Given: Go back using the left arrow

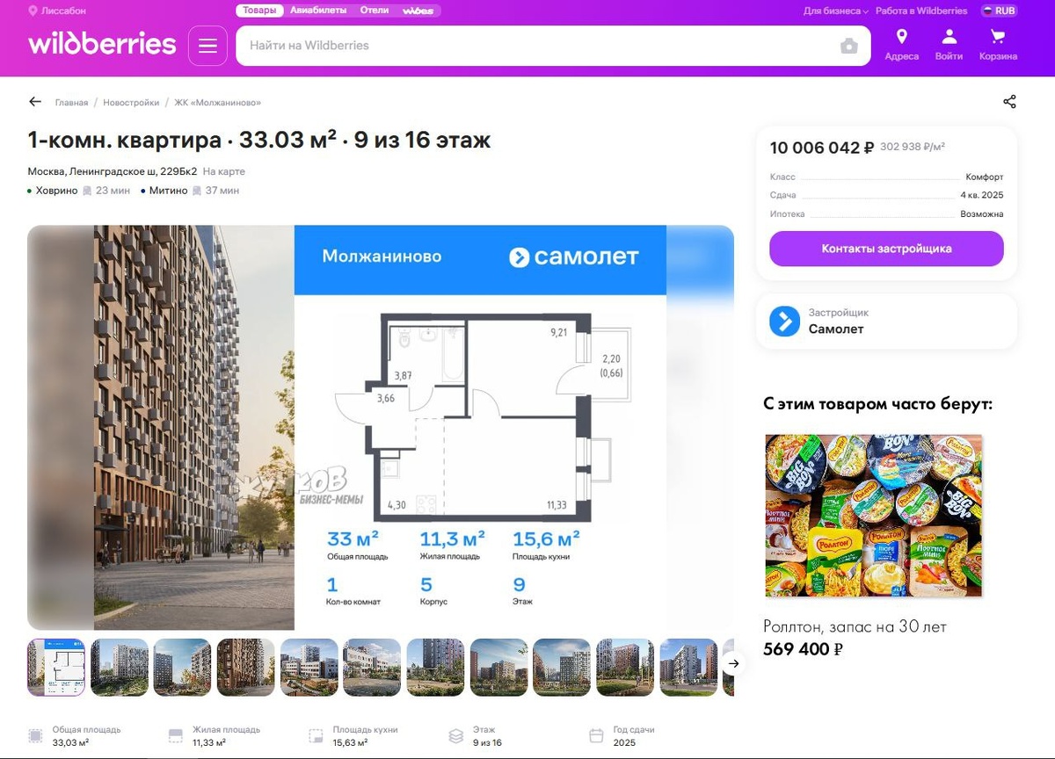Looking at the screenshot, I should pos(35,102).
